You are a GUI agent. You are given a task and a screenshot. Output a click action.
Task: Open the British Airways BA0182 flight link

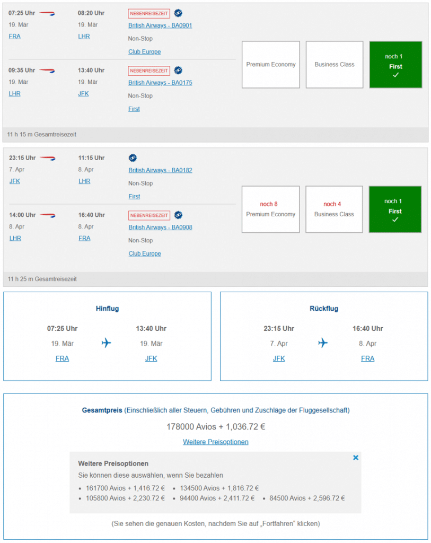click(x=160, y=170)
